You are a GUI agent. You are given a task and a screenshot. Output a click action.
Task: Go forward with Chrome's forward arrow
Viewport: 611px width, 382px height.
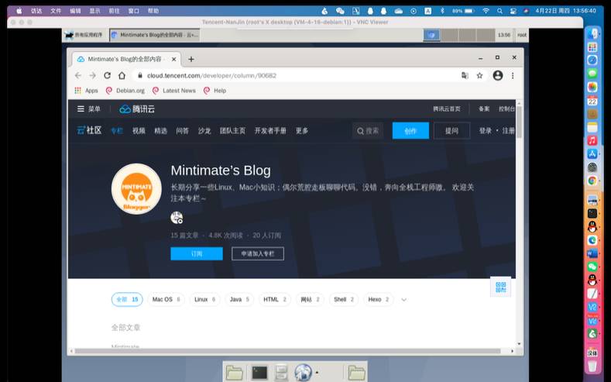click(x=92, y=76)
